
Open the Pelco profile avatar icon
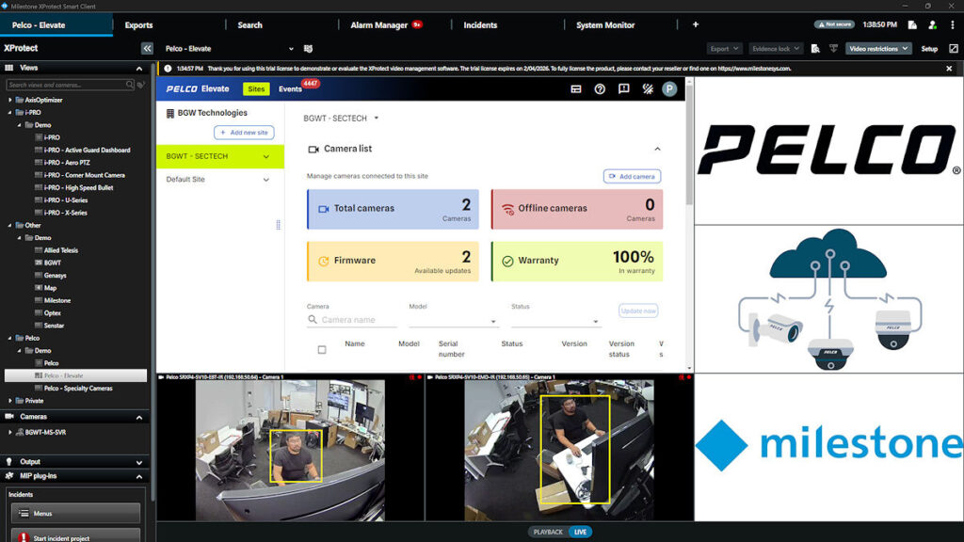coord(668,88)
